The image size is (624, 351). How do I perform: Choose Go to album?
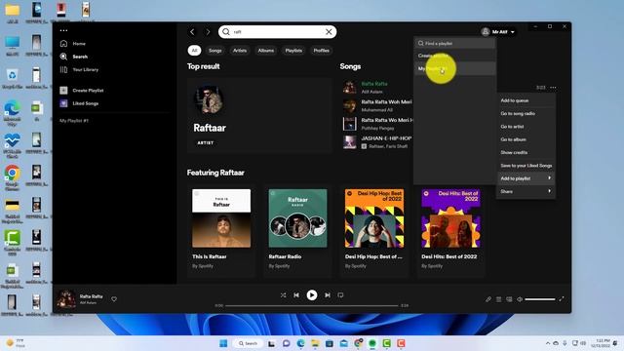click(x=526, y=139)
